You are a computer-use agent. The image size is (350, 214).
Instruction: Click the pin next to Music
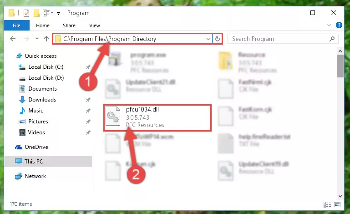88,111
